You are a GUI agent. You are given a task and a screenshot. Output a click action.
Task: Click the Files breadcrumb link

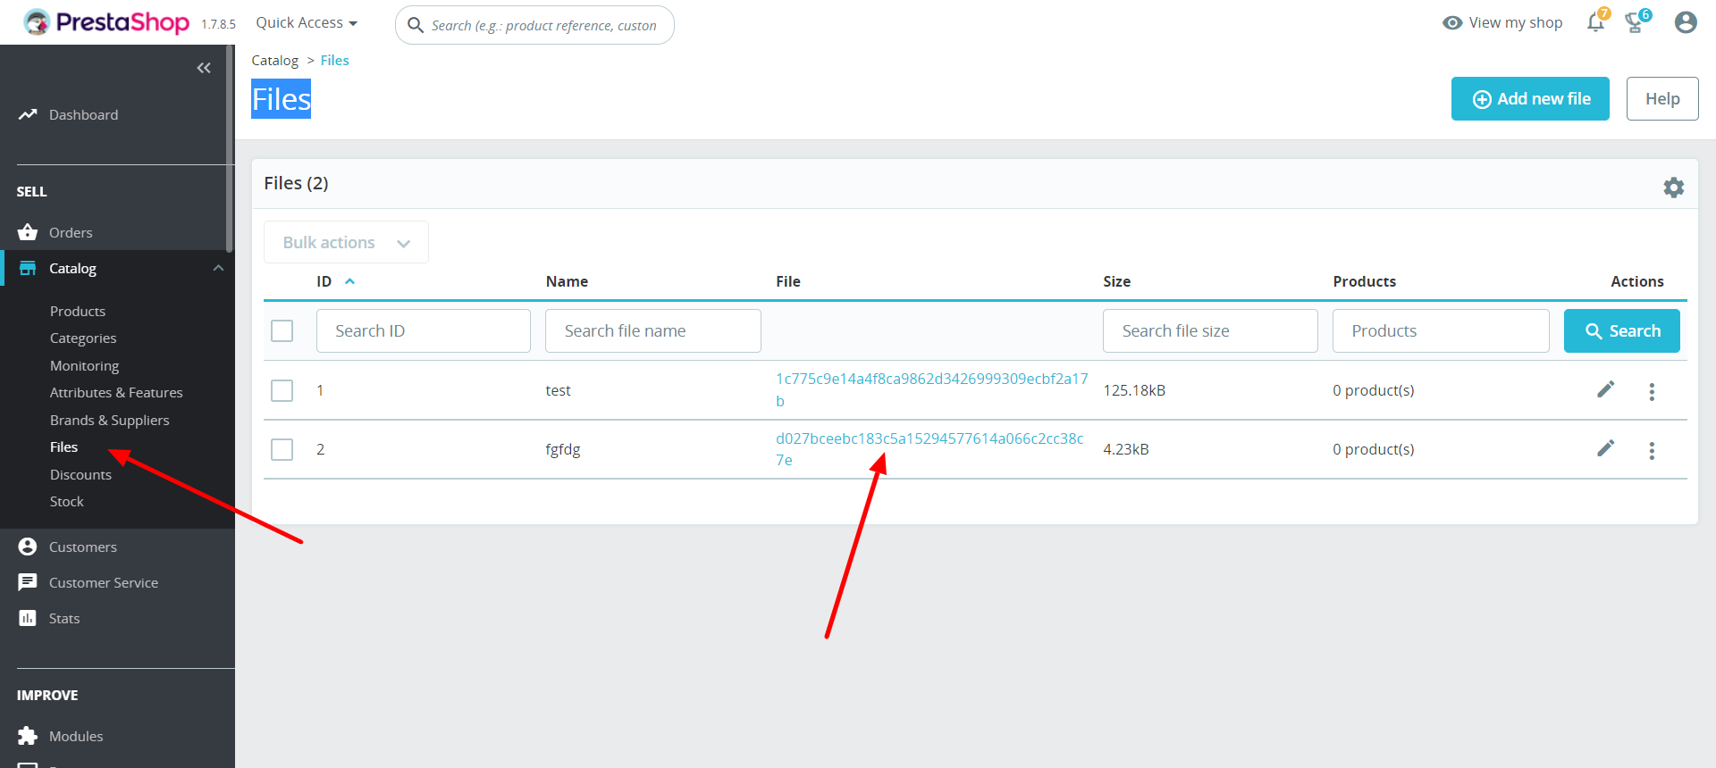coord(334,60)
